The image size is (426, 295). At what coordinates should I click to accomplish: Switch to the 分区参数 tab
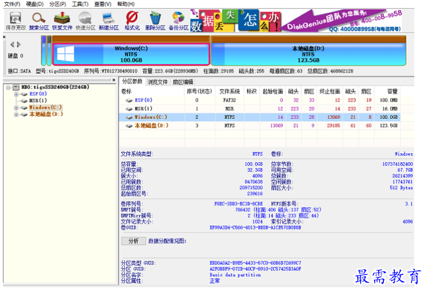tap(132, 81)
